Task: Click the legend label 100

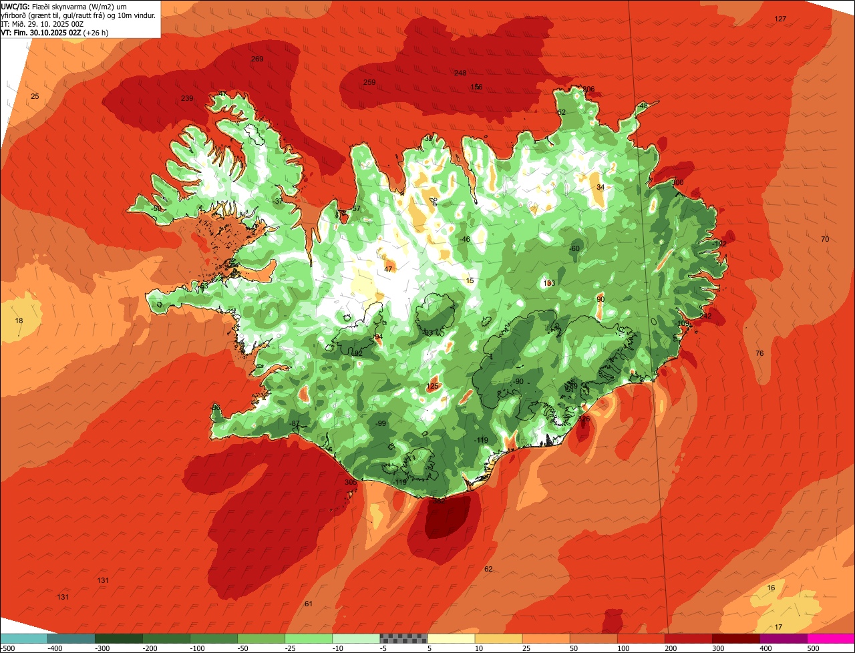Action: 624,648
